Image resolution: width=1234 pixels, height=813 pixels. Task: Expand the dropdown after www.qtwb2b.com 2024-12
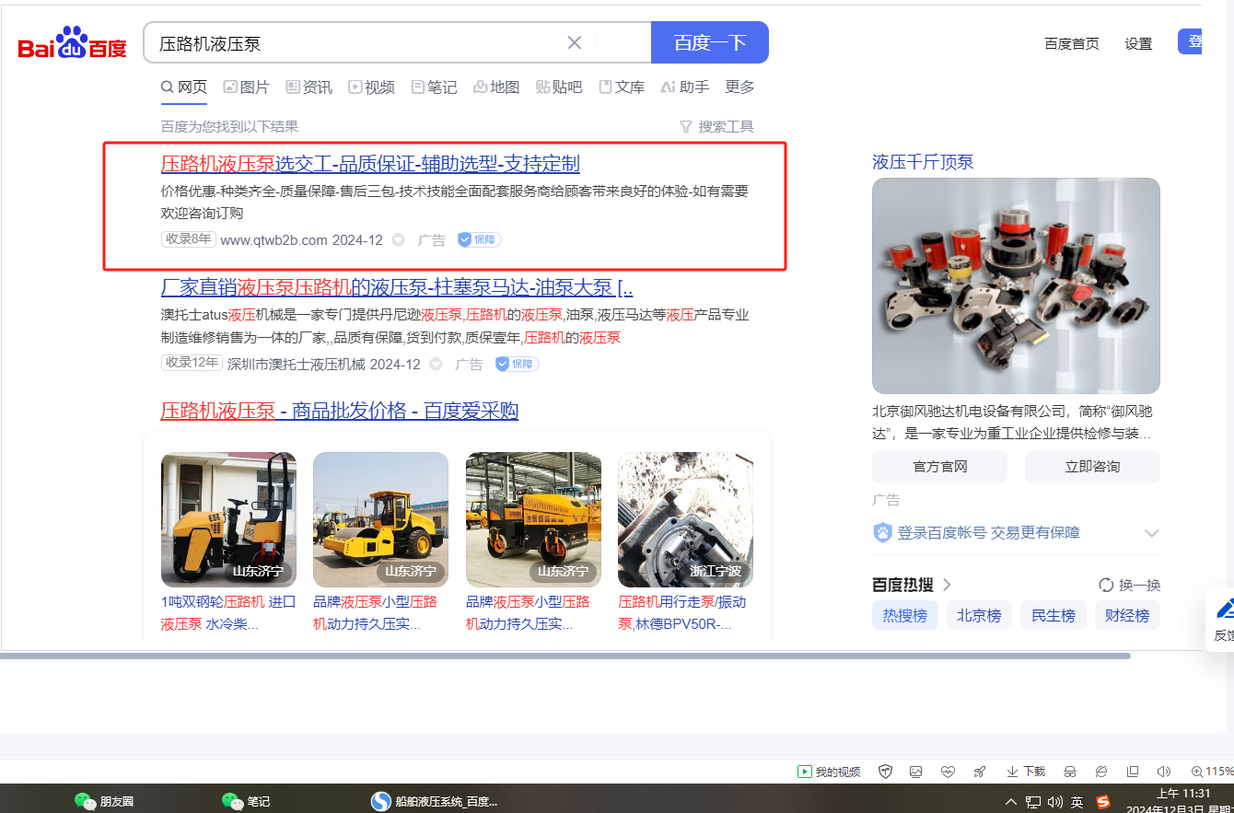[399, 240]
